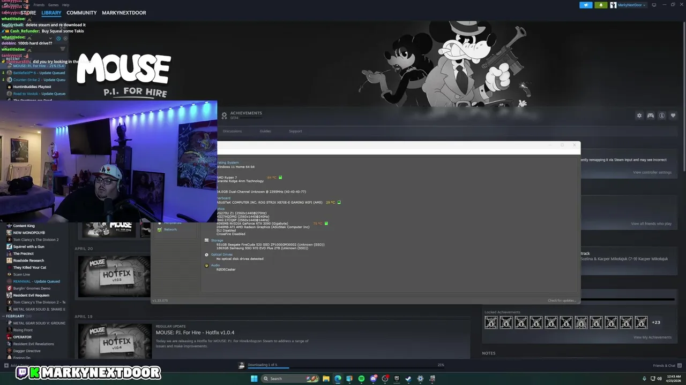Open the Steam announcements megaphone button
The image size is (686, 385).
[x=586, y=5]
